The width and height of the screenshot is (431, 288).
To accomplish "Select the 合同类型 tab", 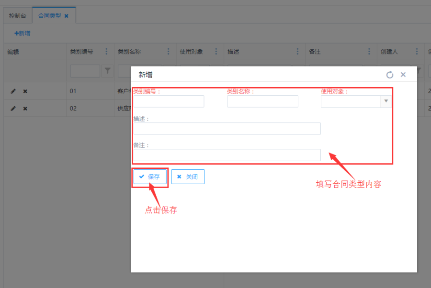I will tap(49, 16).
